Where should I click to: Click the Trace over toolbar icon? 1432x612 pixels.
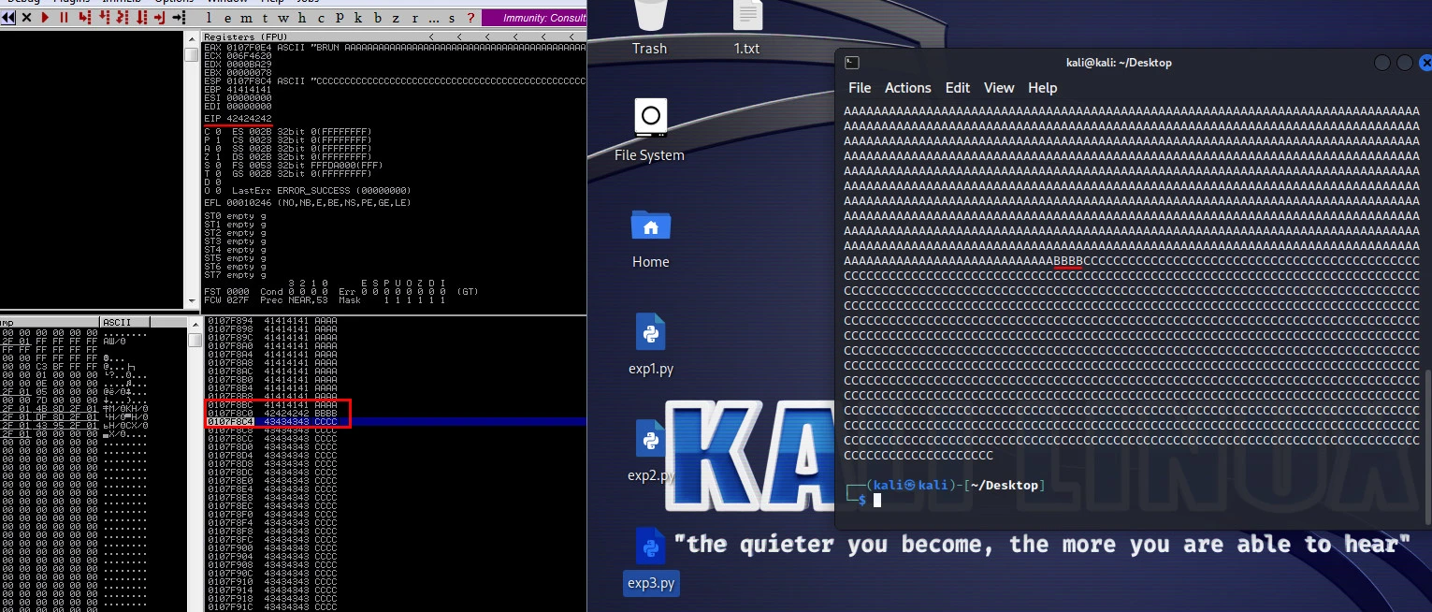tap(141, 17)
